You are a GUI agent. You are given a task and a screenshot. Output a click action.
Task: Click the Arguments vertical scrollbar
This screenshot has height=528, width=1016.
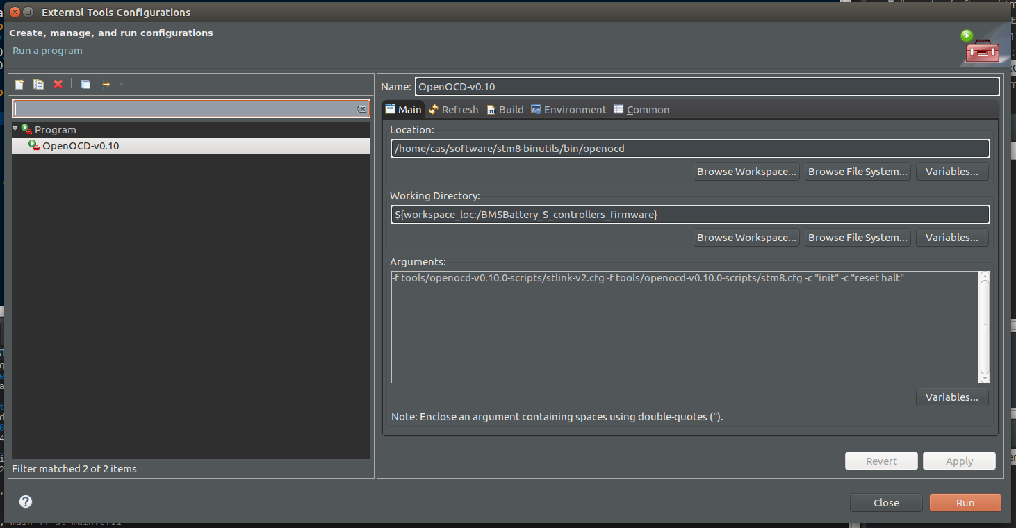tap(984, 327)
